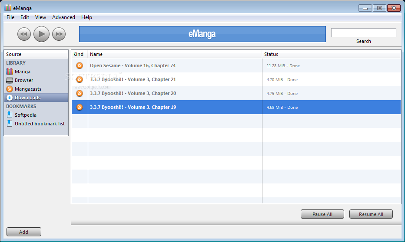Open Untitled bookmark list
Image resolution: width=405 pixels, height=242 pixels.
pos(36,124)
